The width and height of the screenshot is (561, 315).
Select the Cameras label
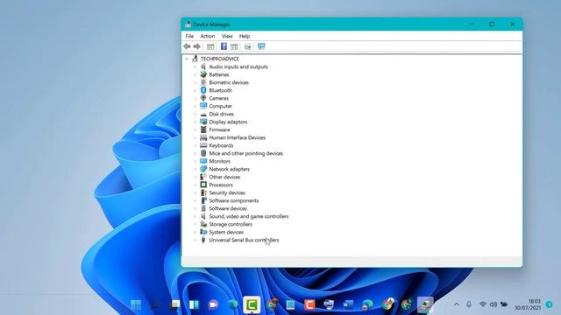click(218, 98)
